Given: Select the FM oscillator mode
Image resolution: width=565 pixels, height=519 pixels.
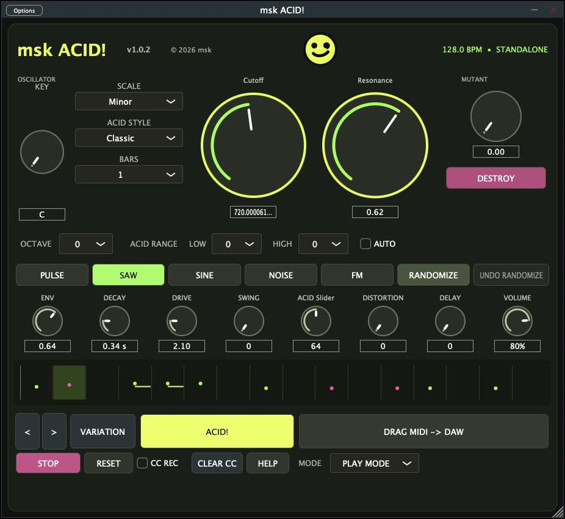Looking at the screenshot, I should point(357,275).
